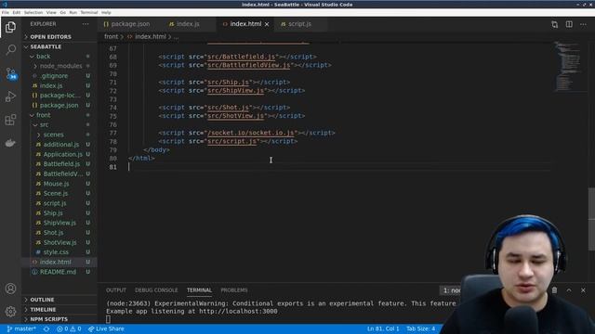Click the master branch indicator
The image size is (595, 334).
coord(21,328)
